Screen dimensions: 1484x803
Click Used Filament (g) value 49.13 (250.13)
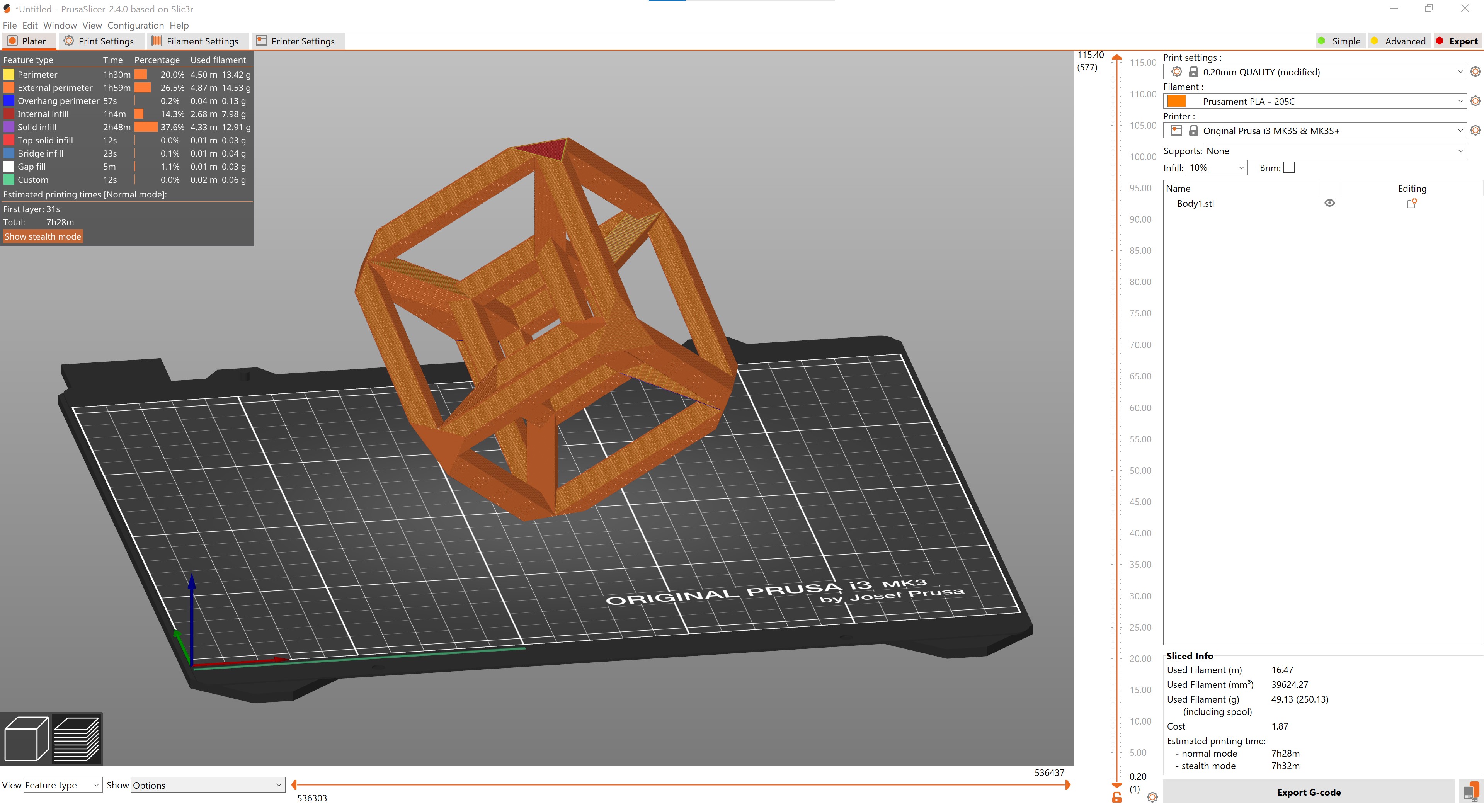pos(1300,699)
